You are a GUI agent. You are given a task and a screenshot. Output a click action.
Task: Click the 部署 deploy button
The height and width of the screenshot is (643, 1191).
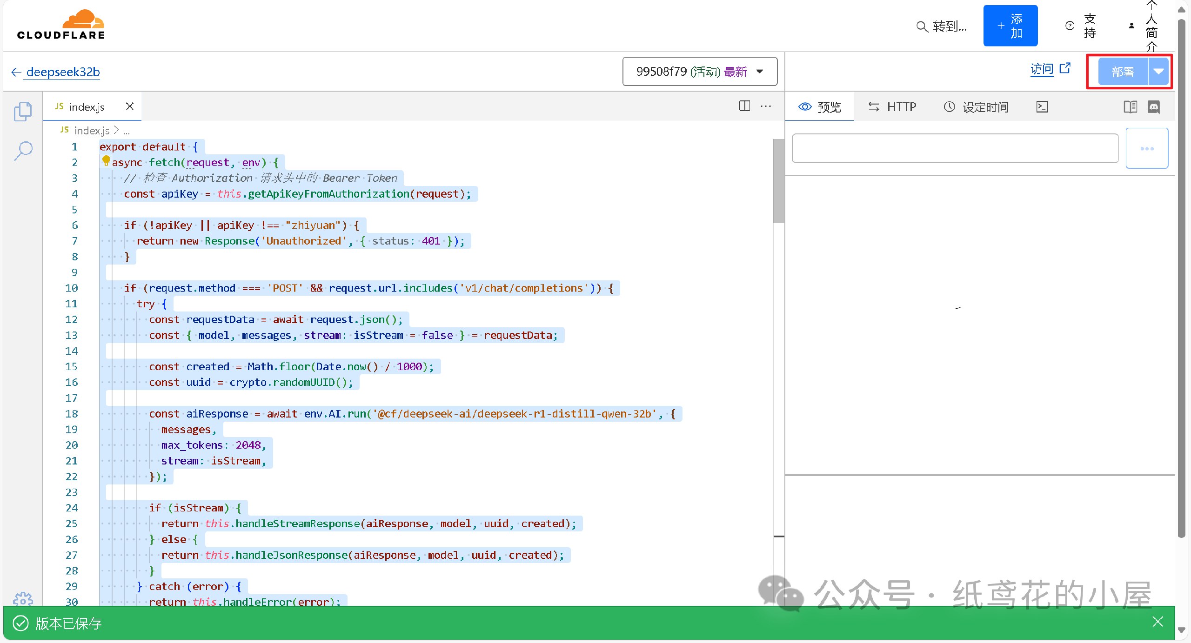coord(1123,72)
